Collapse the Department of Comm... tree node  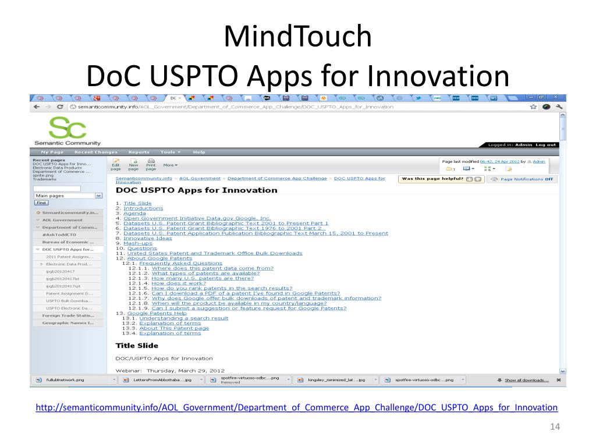pyautogui.click(x=38, y=228)
